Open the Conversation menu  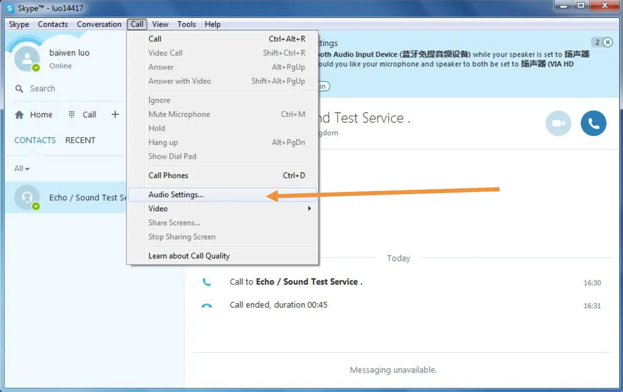pyautogui.click(x=100, y=24)
